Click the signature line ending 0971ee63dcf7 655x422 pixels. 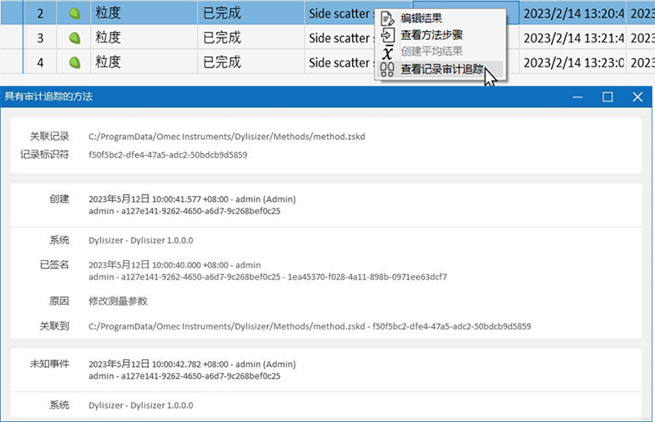[268, 276]
